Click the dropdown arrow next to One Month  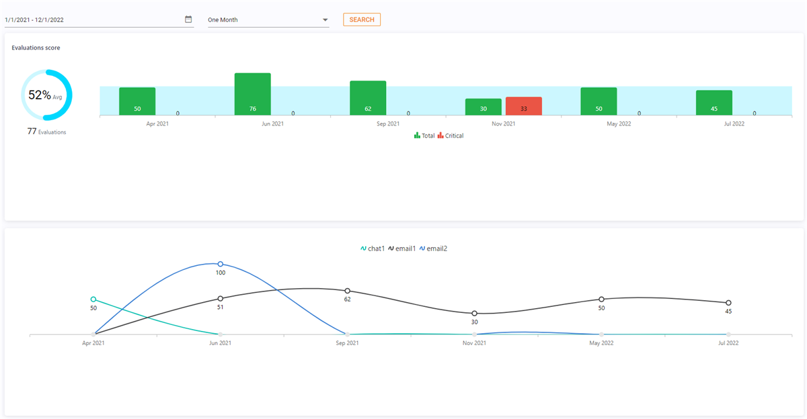(325, 19)
